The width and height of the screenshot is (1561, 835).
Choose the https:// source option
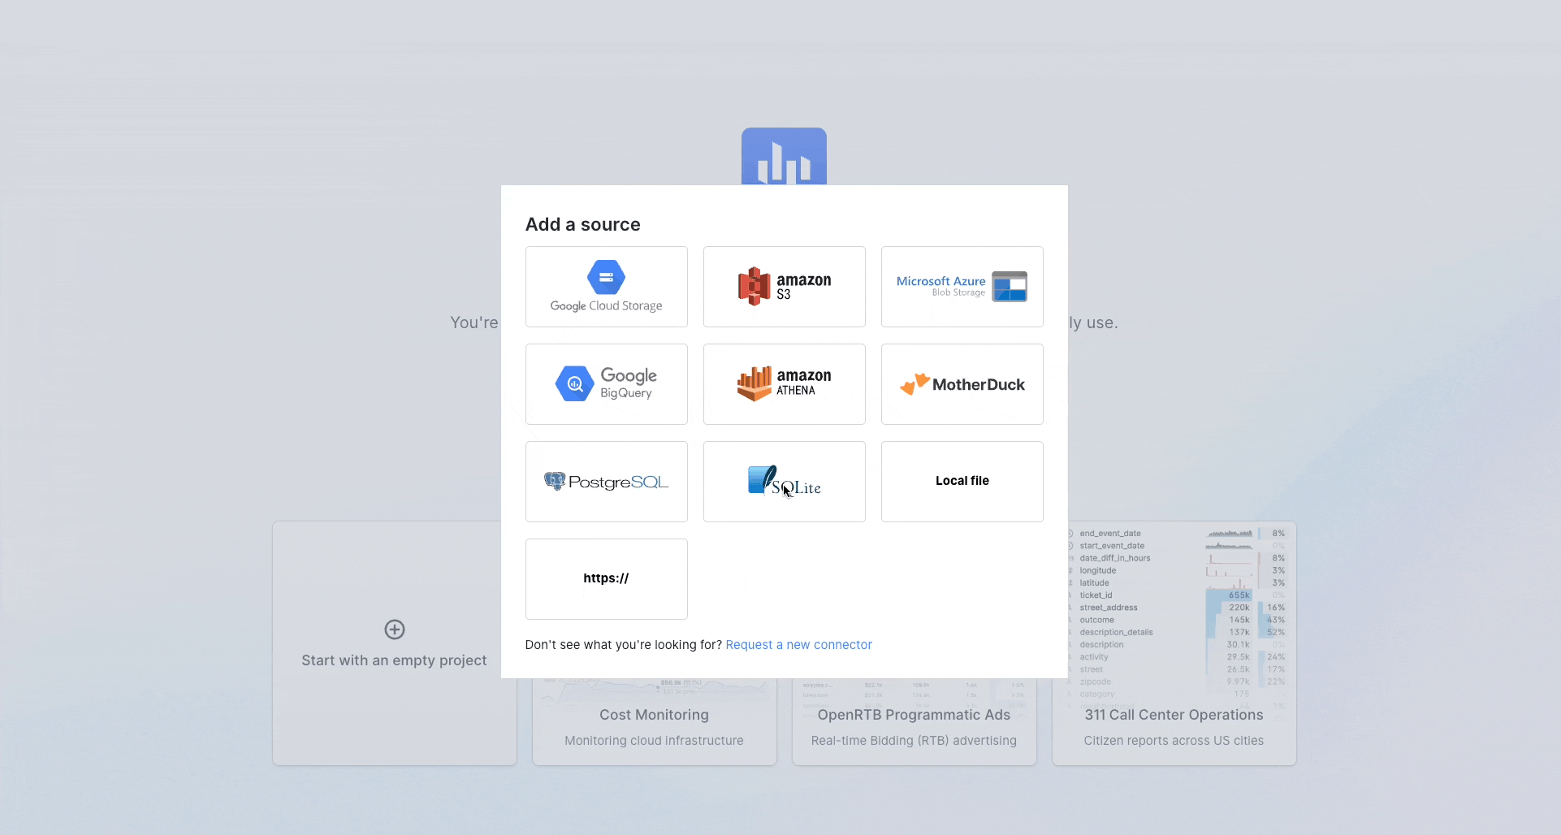tap(606, 579)
